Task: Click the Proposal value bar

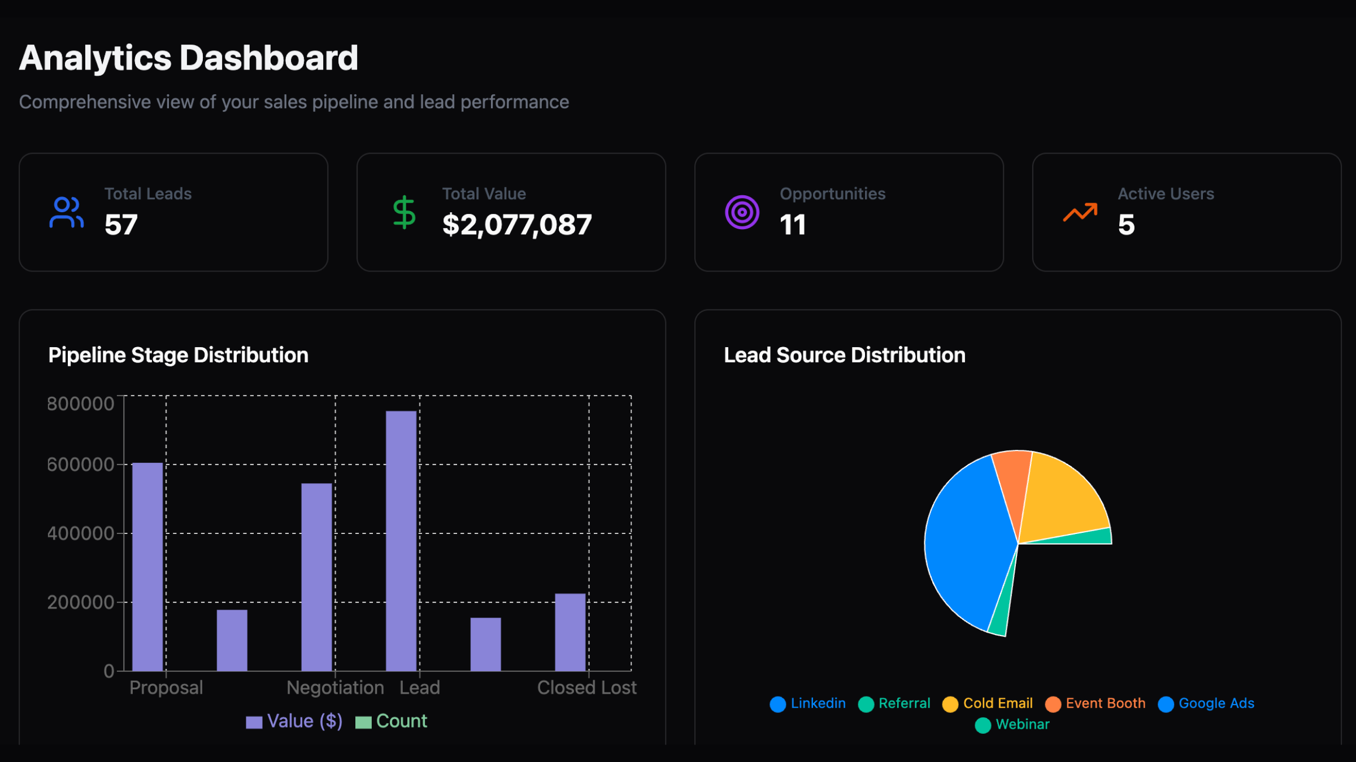Action: 147,567
